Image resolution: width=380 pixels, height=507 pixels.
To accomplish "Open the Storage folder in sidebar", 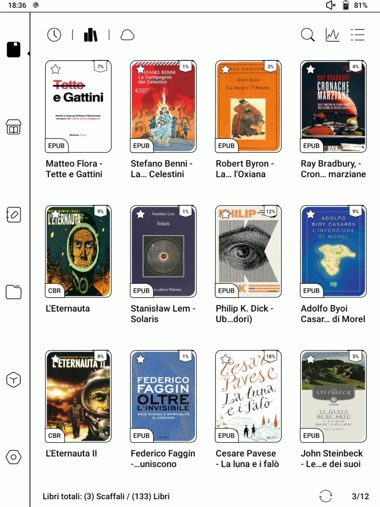I will pos(14,292).
